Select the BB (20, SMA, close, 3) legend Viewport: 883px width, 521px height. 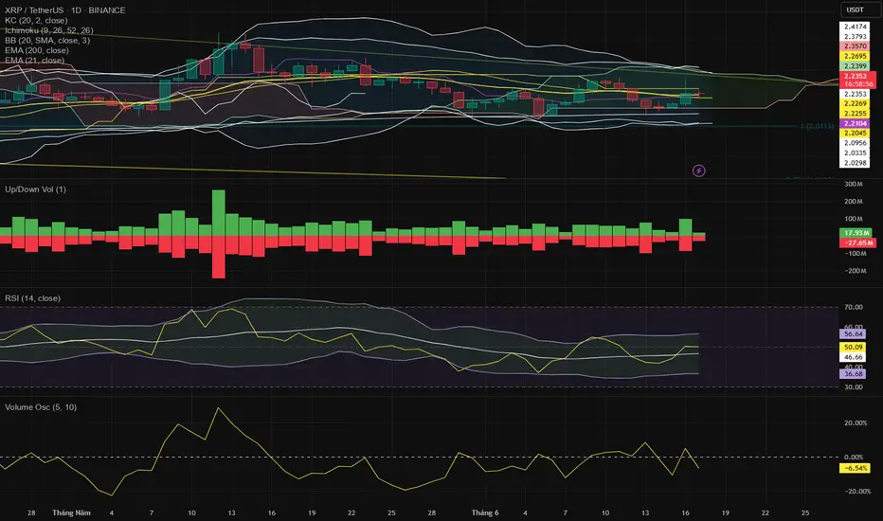47,41
